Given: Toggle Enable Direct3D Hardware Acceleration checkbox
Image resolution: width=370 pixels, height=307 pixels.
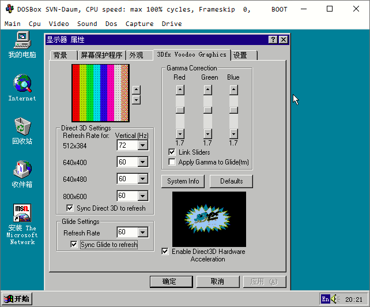Looking at the screenshot, I should [x=165, y=251].
